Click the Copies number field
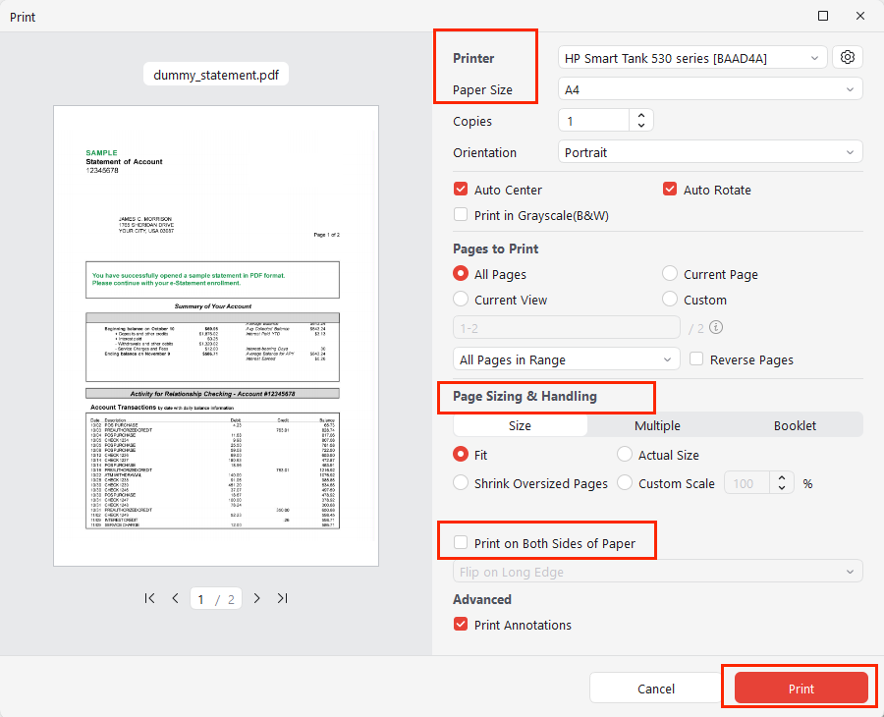The image size is (884, 717). [593, 121]
